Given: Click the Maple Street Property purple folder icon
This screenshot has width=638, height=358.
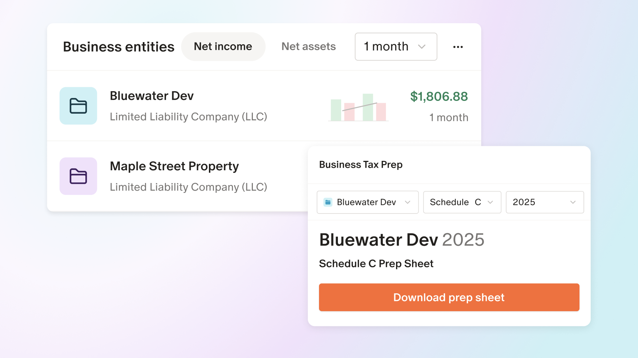Looking at the screenshot, I should pyautogui.click(x=78, y=176).
